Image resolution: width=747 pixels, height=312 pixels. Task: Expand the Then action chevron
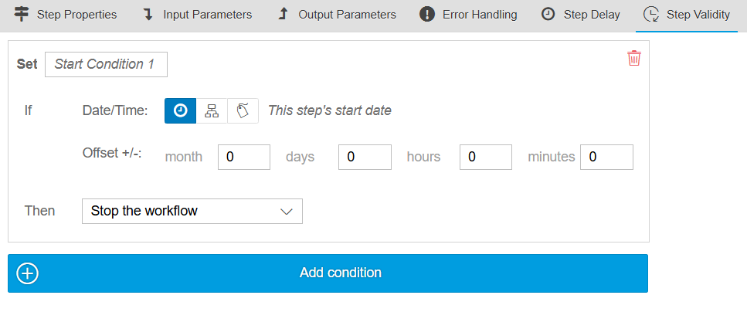[287, 211]
